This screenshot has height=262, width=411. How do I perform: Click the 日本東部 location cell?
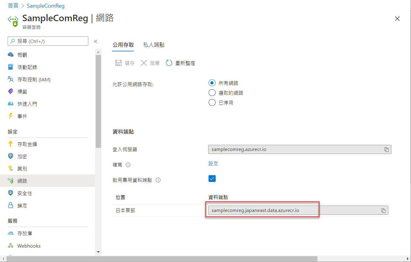125,210
